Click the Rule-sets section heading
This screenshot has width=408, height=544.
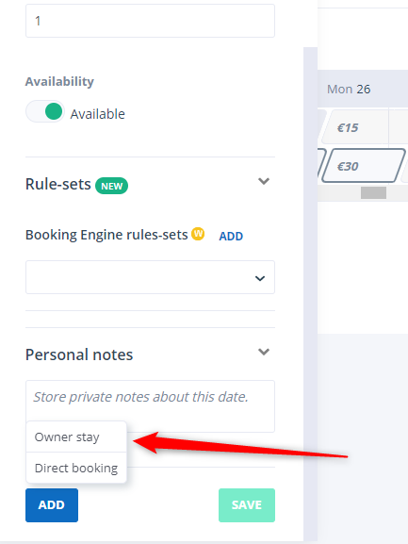click(x=58, y=184)
